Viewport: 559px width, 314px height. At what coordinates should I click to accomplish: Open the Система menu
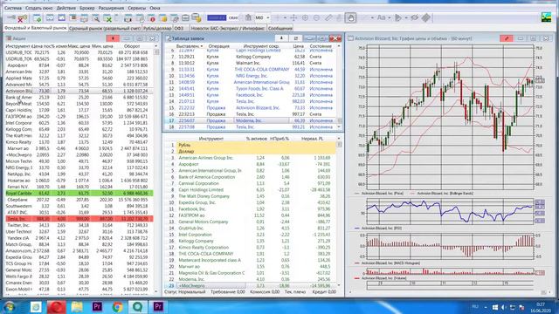coord(13,8)
